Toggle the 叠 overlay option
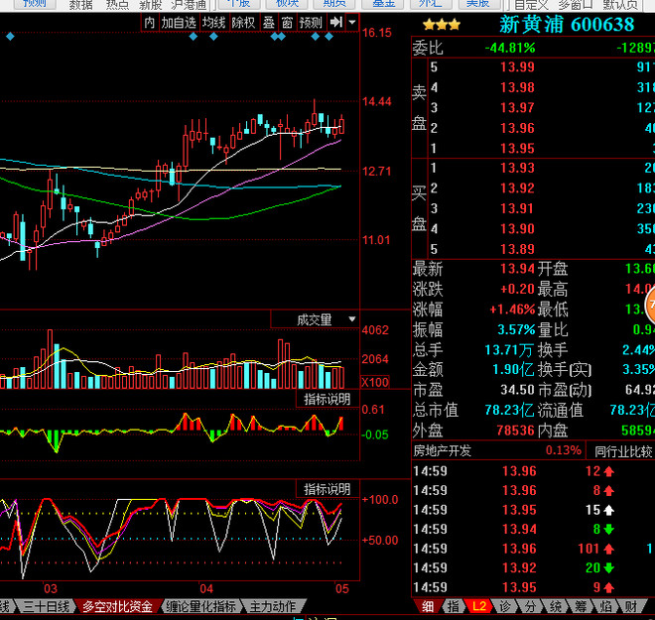This screenshot has width=655, height=620. (269, 23)
